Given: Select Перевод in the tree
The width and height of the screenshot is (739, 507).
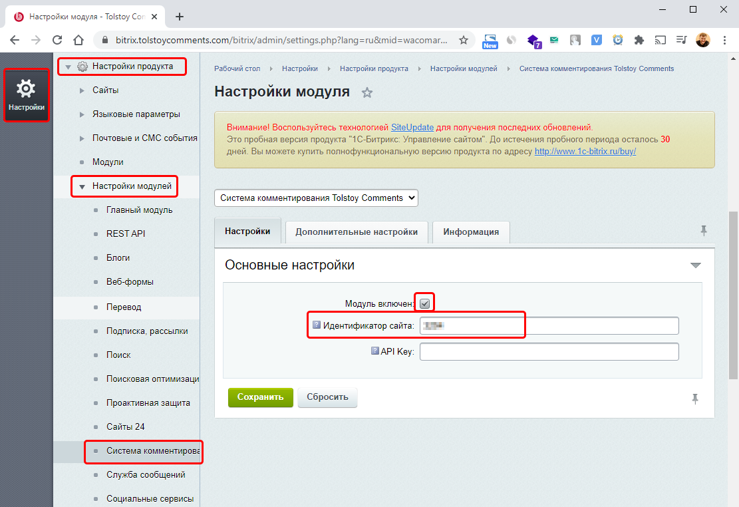Looking at the screenshot, I should click(124, 307).
